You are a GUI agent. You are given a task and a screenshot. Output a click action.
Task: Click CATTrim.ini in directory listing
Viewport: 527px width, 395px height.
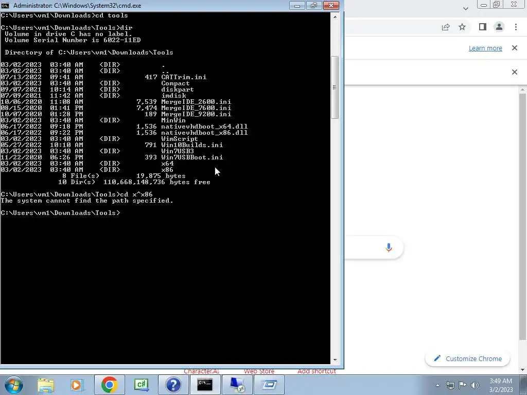[x=184, y=77]
